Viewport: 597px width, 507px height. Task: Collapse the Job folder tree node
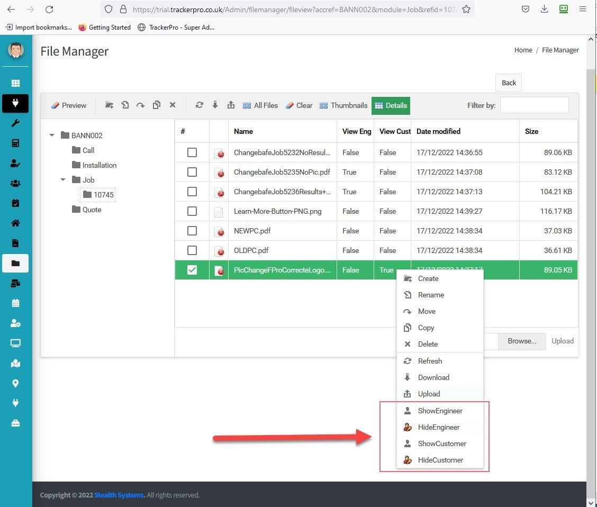63,180
